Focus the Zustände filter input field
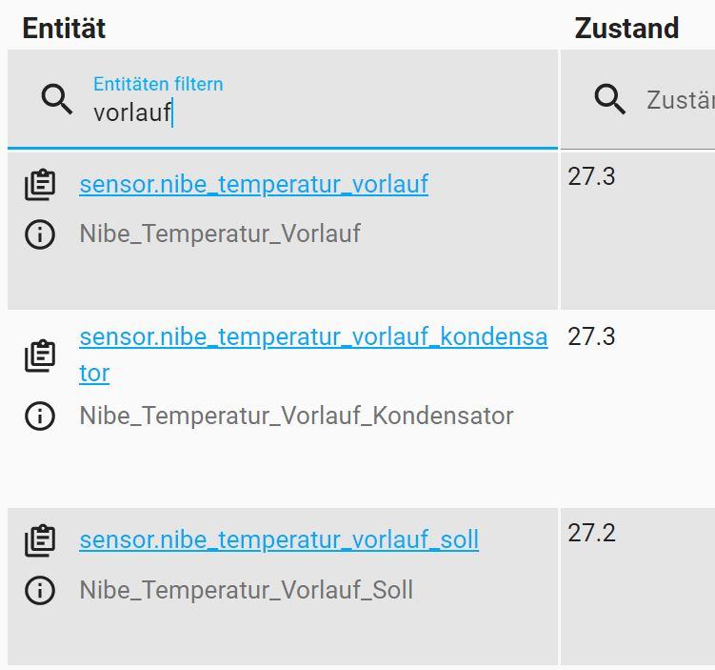The image size is (715, 670). coord(681,100)
